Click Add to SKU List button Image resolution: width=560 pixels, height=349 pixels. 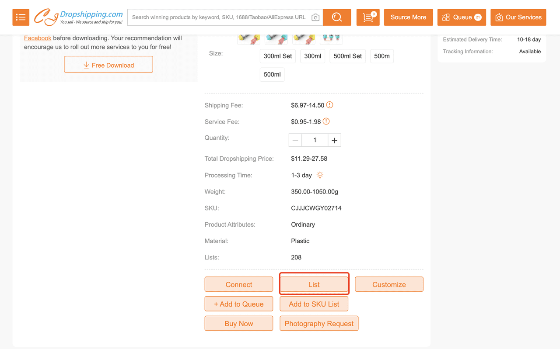click(314, 304)
